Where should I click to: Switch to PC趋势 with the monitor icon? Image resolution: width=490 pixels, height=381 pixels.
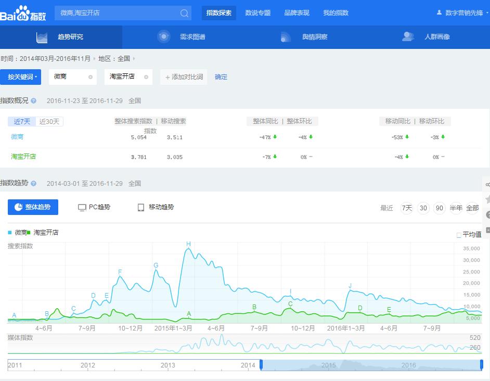(x=93, y=207)
